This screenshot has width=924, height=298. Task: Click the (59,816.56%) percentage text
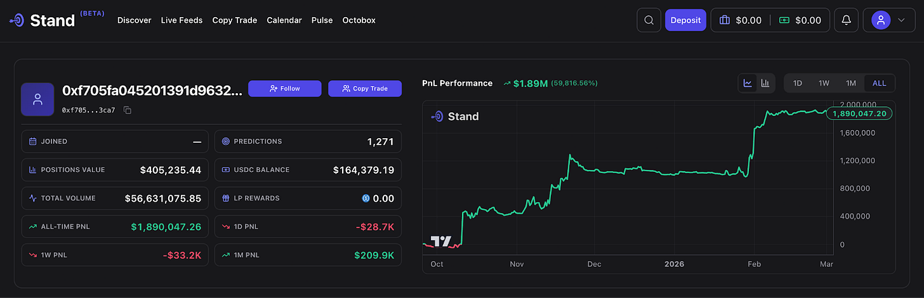(574, 83)
